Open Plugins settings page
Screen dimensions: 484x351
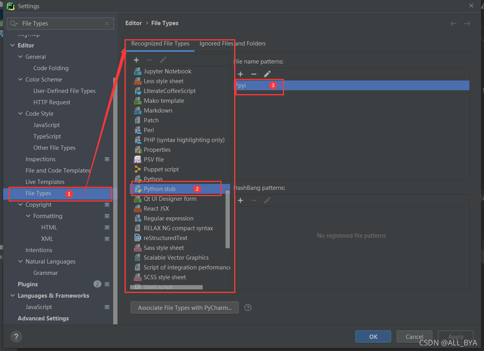point(28,284)
